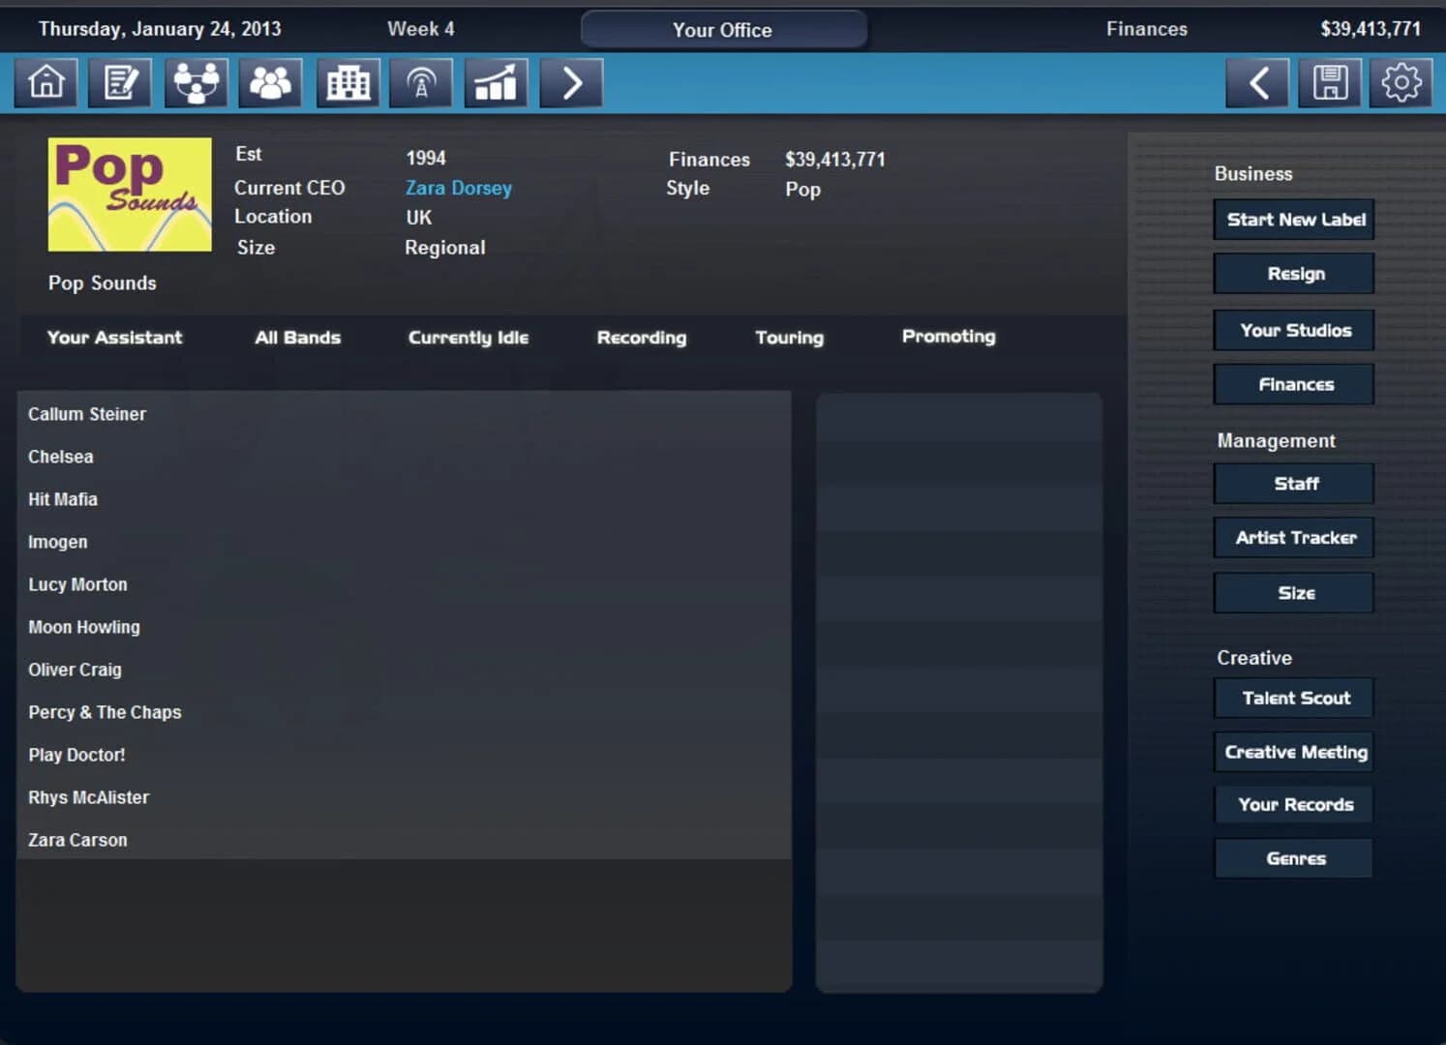Open the contracts document icon

[120, 83]
